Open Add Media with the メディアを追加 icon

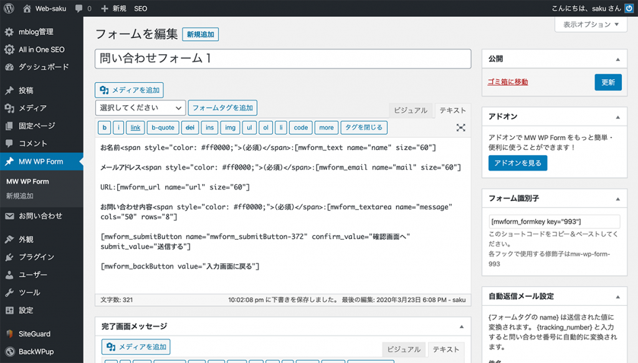click(128, 90)
